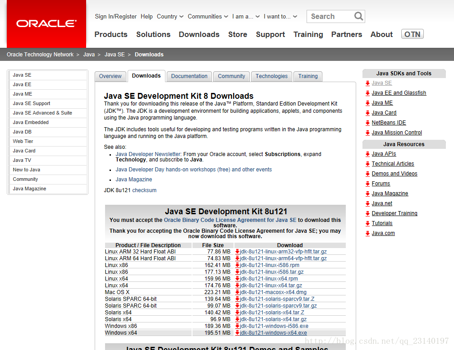Viewport: 454px width, 350px height.
Task: Select Java DB in left sidebar
Action: (x=48, y=132)
